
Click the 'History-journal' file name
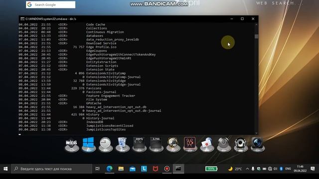tap(100, 118)
